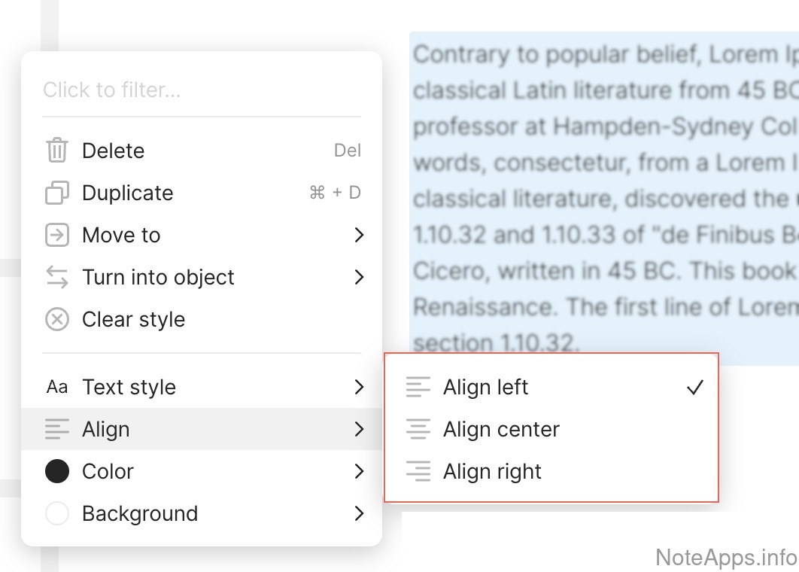This screenshot has width=799, height=572.
Task: Expand the Text style submenu chevron
Action: [359, 388]
